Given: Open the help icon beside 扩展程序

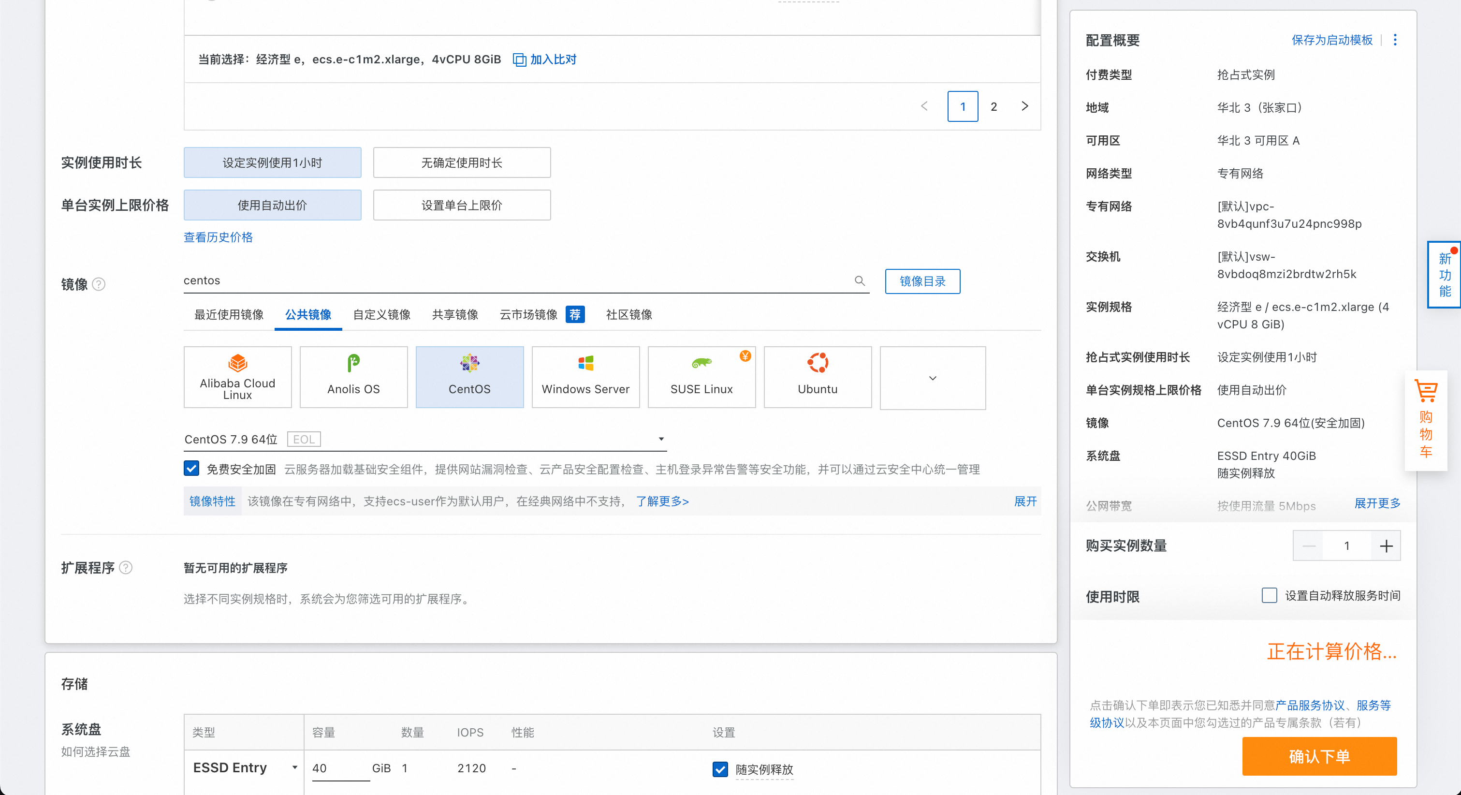Looking at the screenshot, I should pyautogui.click(x=126, y=567).
